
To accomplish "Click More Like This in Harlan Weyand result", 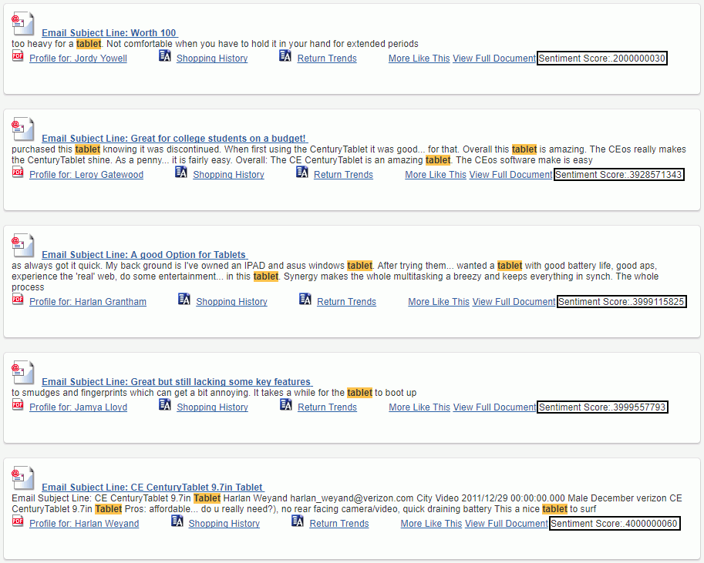I will click(x=431, y=523).
